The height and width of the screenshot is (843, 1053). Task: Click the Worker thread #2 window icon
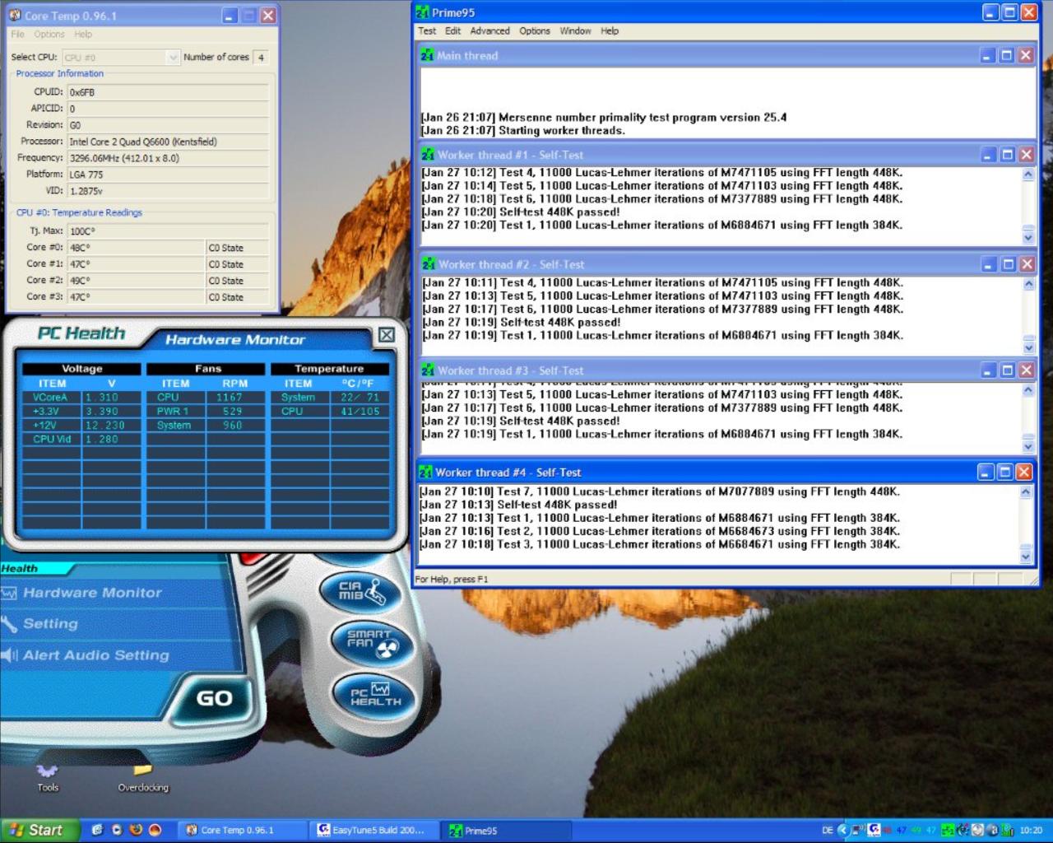[x=429, y=264]
